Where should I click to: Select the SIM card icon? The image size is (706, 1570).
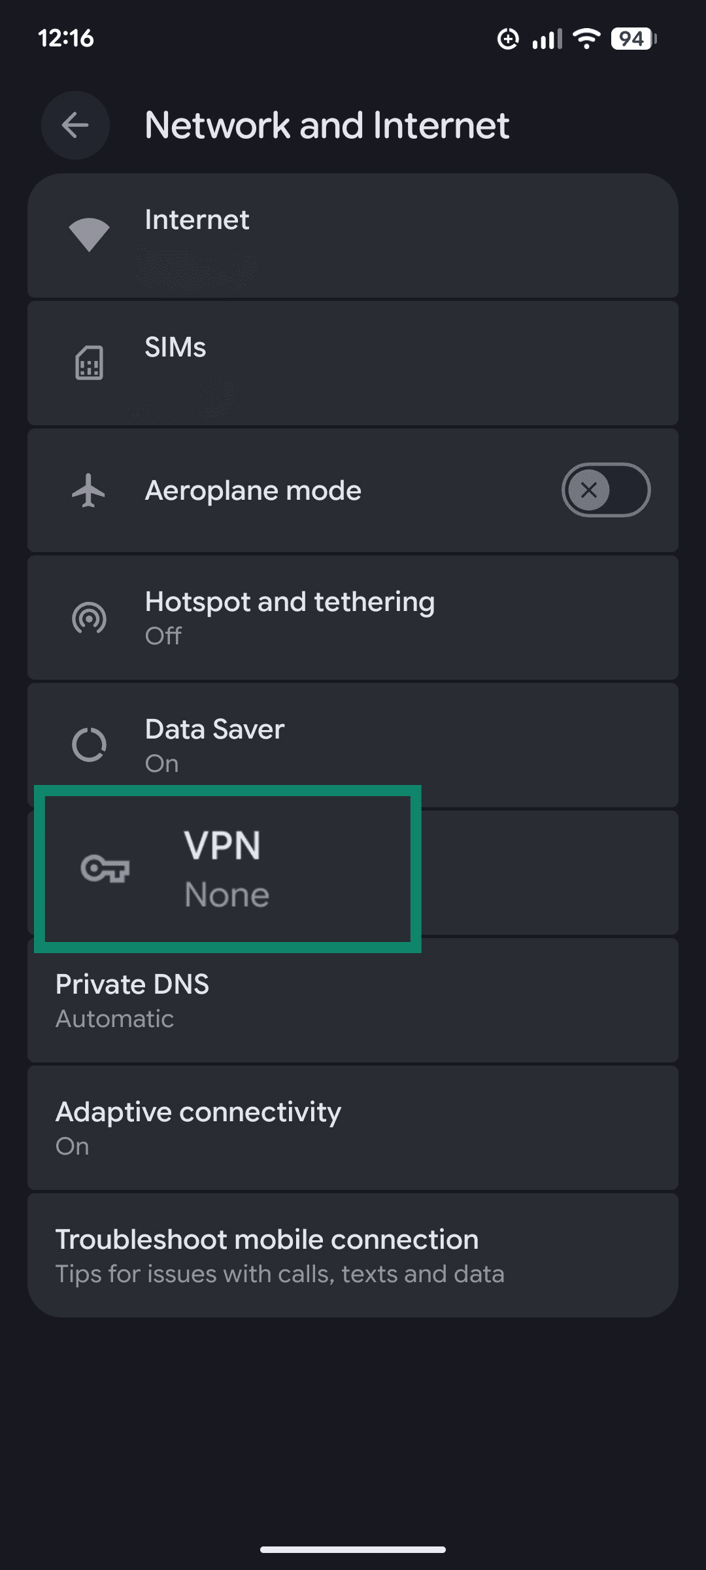tap(90, 362)
